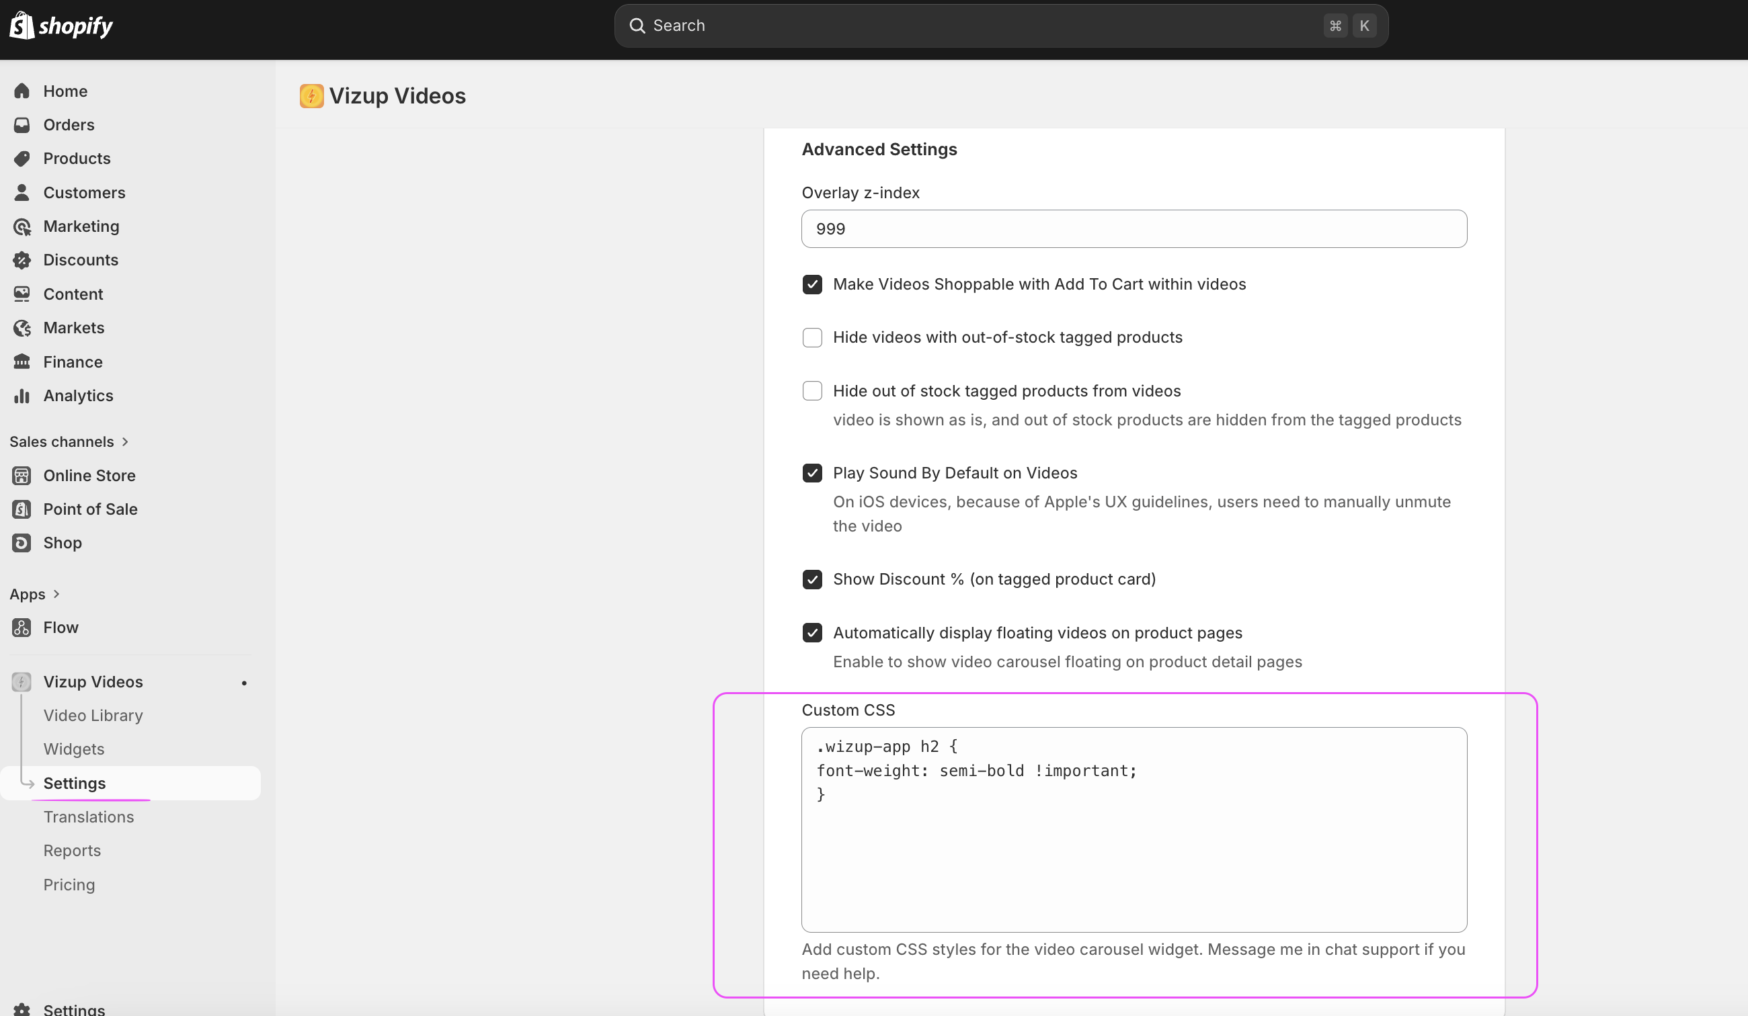Open the Analytics section
Viewport: 1748px width, 1016px height.
pos(22,395)
